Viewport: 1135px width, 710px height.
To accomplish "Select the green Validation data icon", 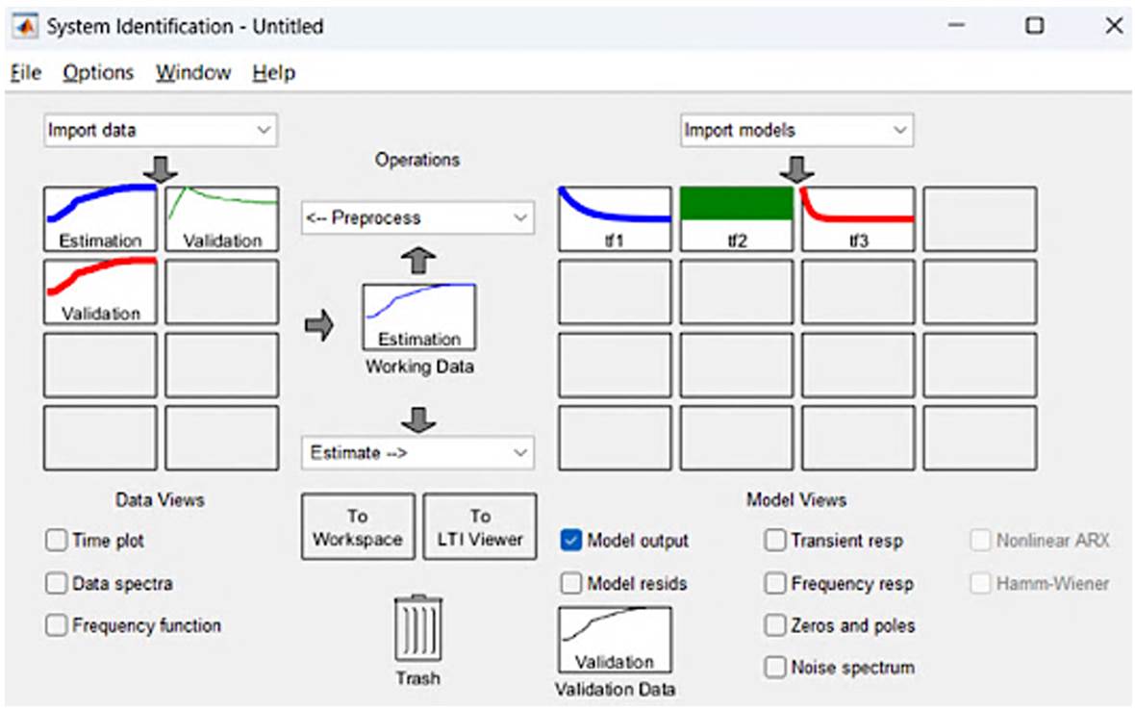I will tap(222, 219).
